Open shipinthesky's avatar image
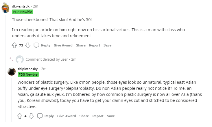 [x=12, y=71]
